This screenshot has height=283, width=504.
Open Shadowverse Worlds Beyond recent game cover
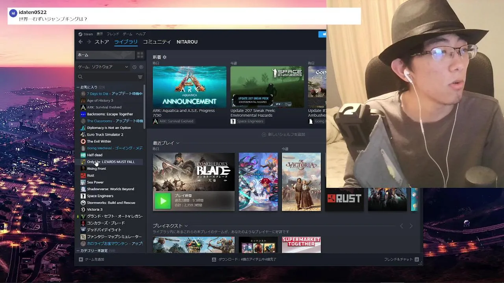point(258,182)
